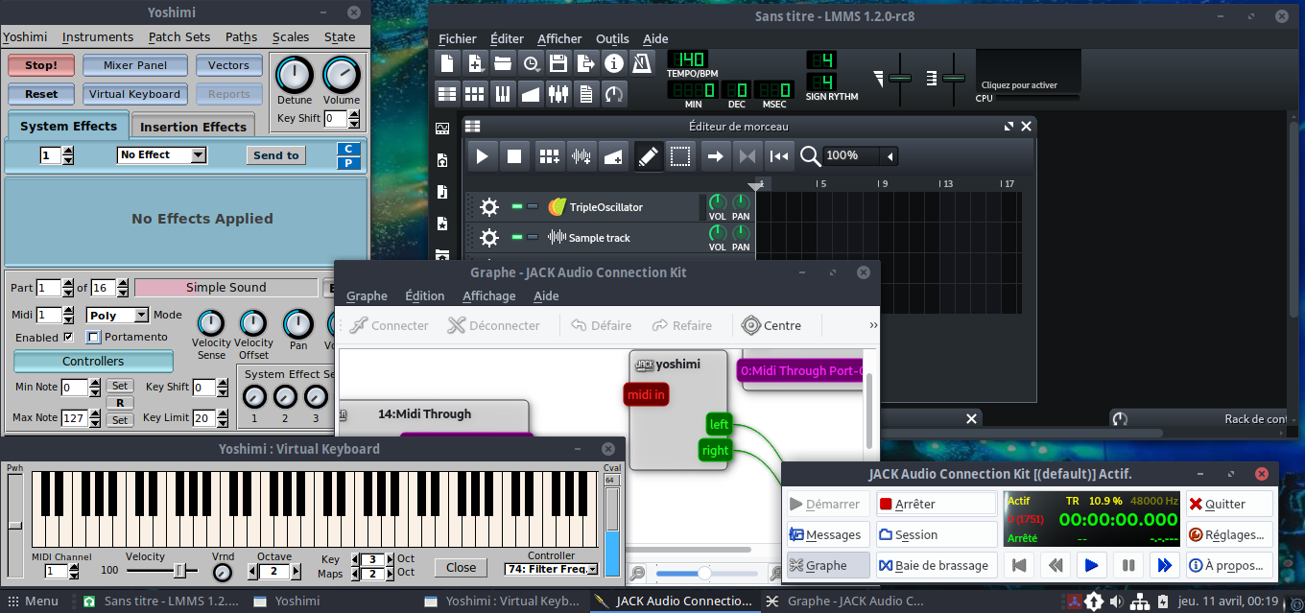Viewport: 1305px width, 613px height.
Task: Open TripleOscillator track settings gear
Action: (x=489, y=207)
